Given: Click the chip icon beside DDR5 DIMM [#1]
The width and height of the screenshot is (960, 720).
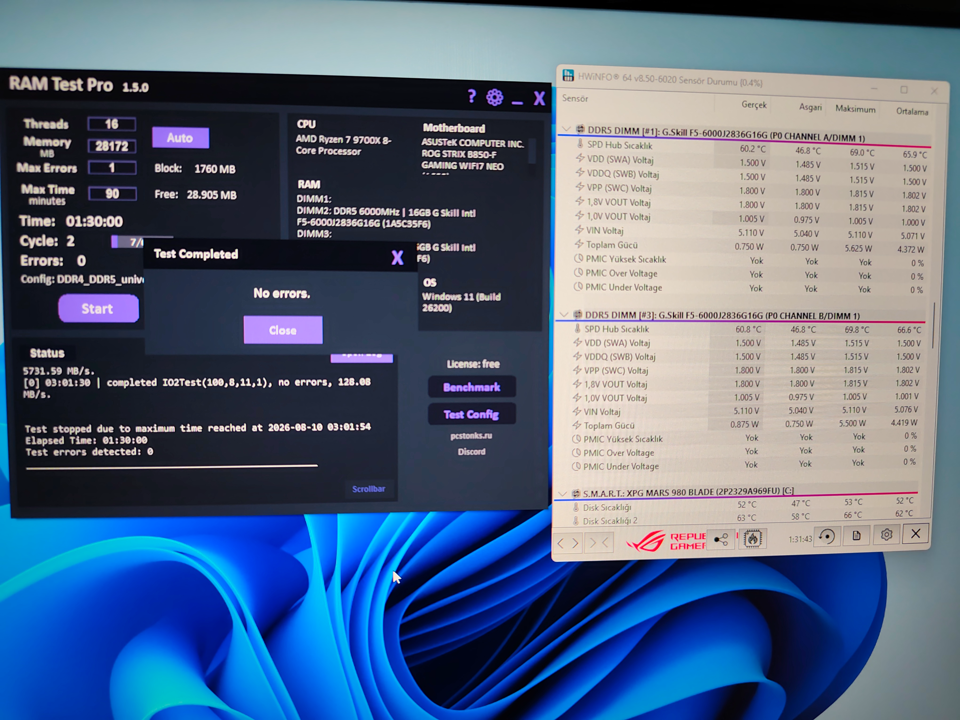Looking at the screenshot, I should coord(580,129).
